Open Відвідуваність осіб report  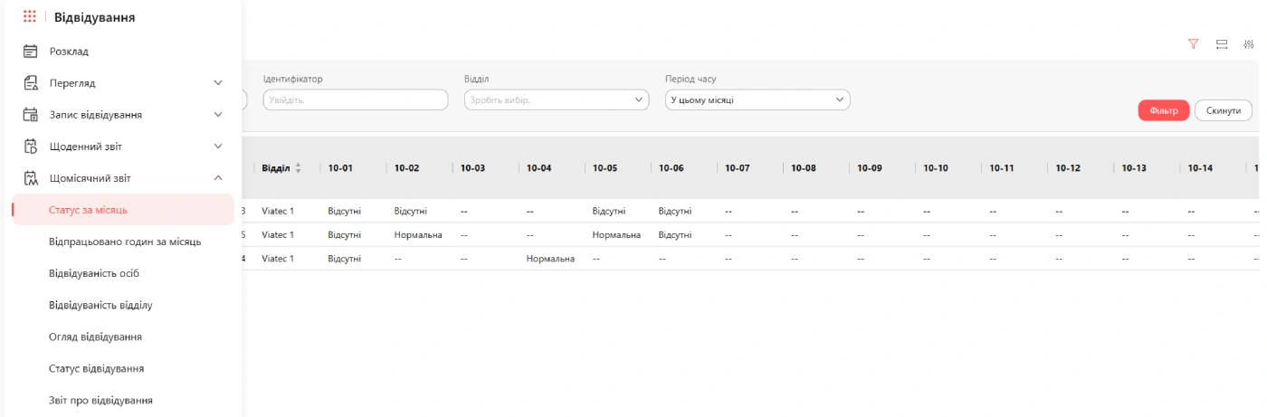tap(94, 273)
